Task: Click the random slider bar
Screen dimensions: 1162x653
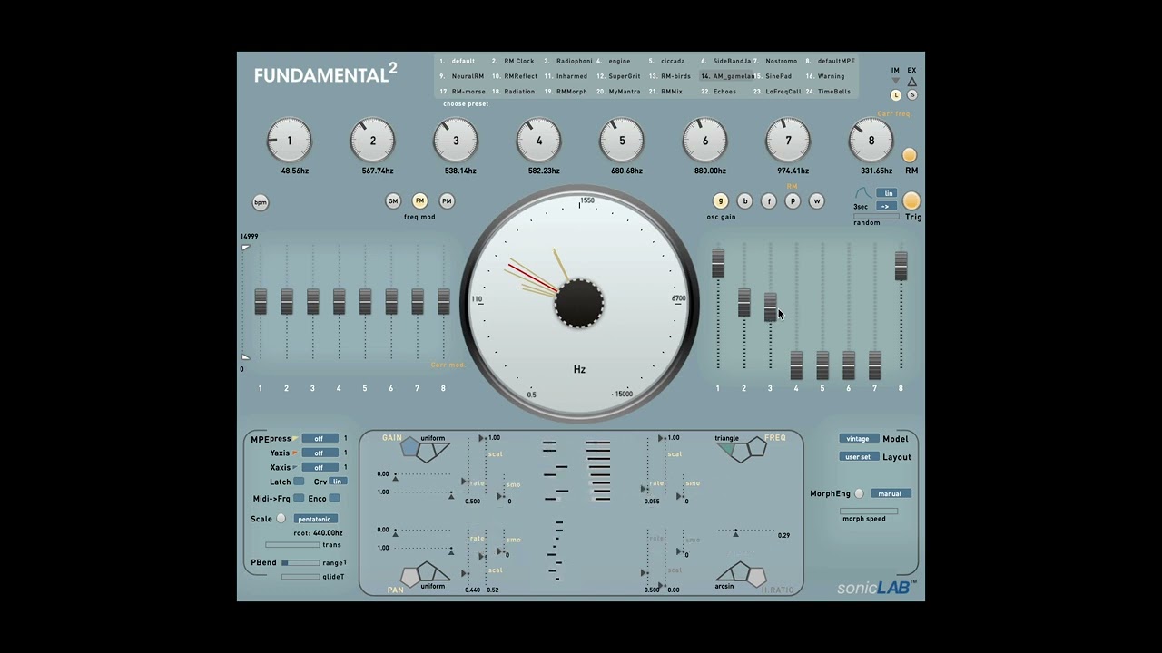Action: tap(876, 216)
